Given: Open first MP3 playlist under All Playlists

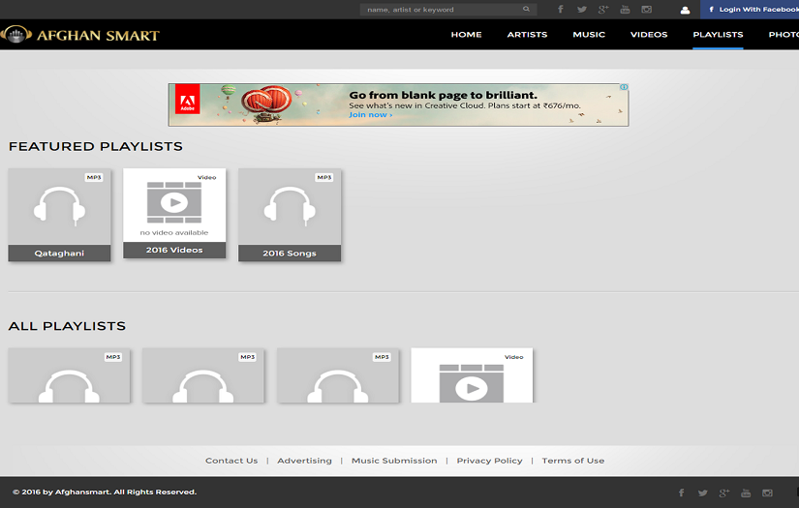Looking at the screenshot, I should [x=69, y=375].
